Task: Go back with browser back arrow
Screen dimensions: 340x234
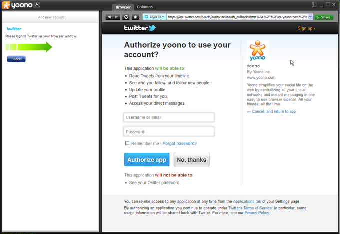Action: (109, 17)
